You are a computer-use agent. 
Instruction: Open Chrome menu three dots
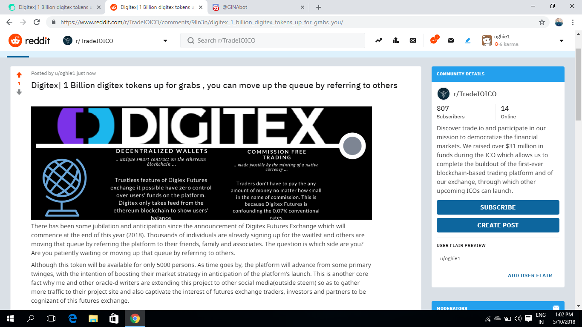click(x=573, y=22)
